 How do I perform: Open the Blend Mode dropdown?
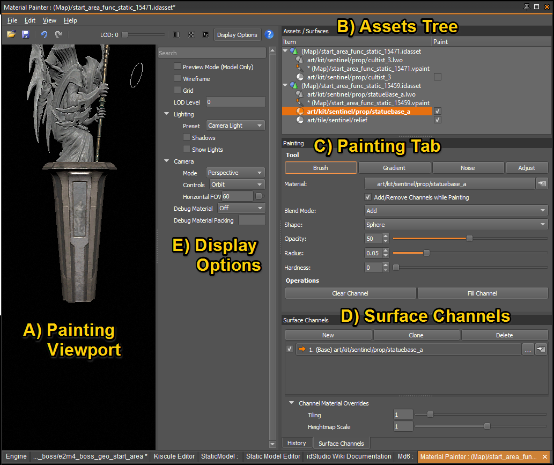coord(456,211)
